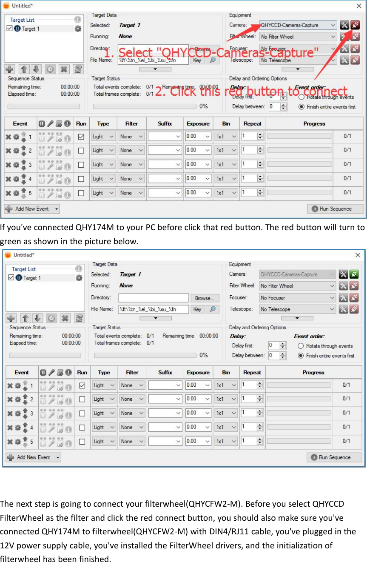Open Target 1 settings via the gear icon
Screen dimensions: 367x562
(77, 29)
